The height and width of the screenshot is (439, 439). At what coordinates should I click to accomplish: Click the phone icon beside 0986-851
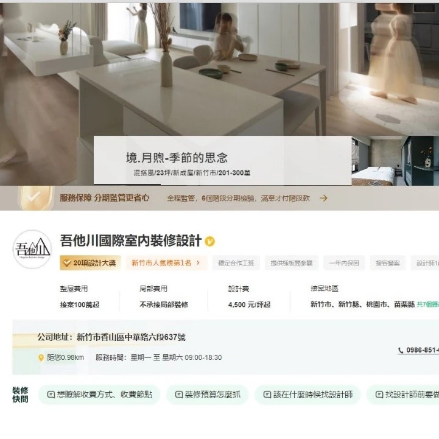click(401, 350)
